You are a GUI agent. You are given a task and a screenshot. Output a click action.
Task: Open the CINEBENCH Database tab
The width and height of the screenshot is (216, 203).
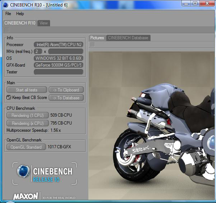click(128, 38)
